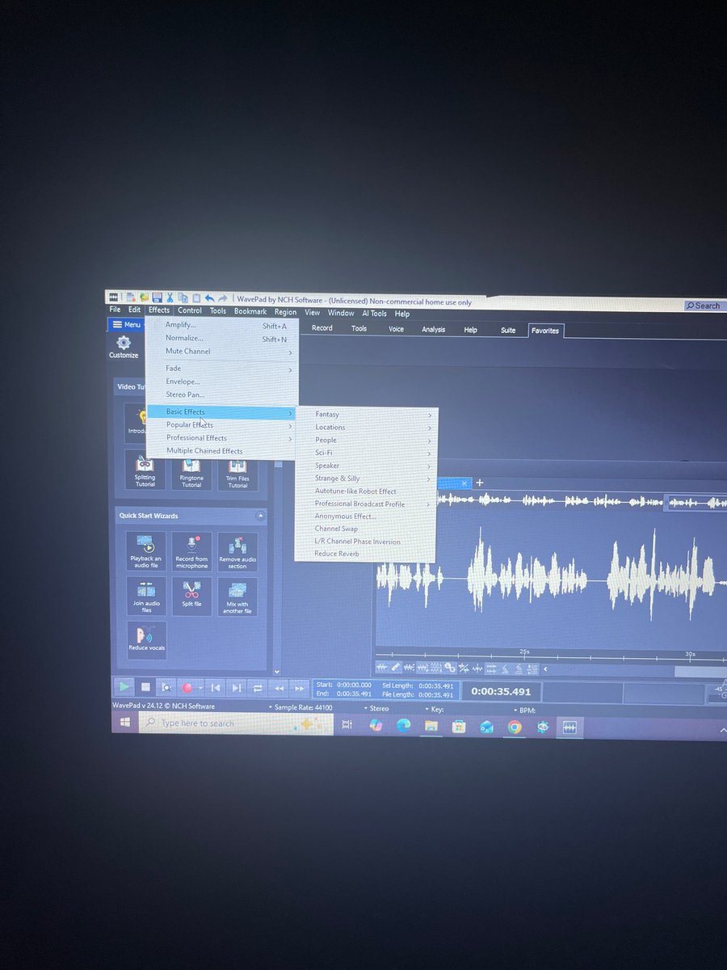
Task: Go to start with skip-back button
Action: [215, 688]
